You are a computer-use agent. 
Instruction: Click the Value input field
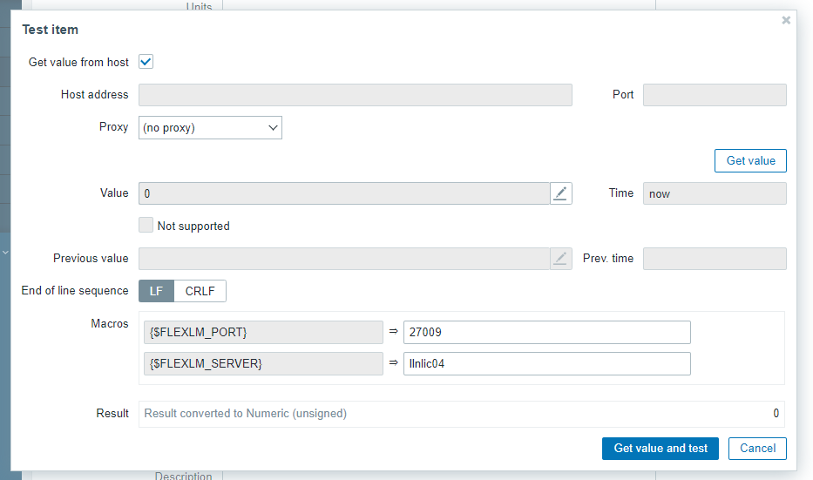344,193
